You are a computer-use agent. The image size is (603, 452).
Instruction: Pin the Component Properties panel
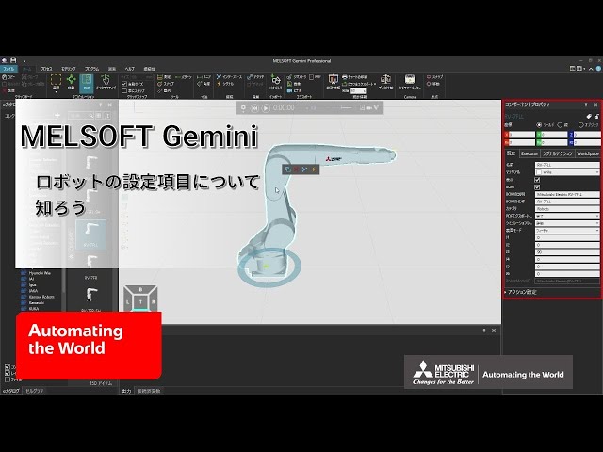coord(586,105)
